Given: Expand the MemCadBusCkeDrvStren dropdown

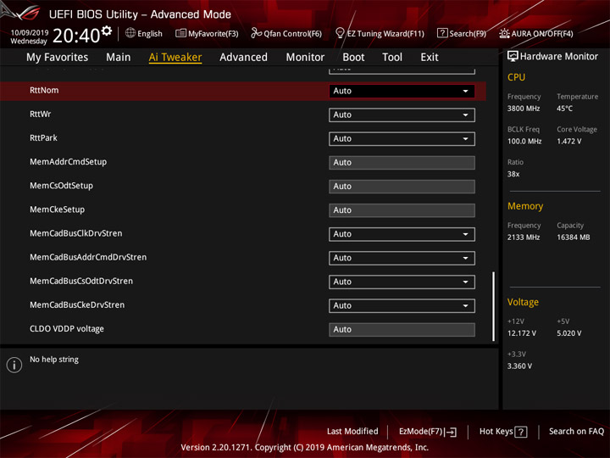Looking at the screenshot, I should [402, 305].
